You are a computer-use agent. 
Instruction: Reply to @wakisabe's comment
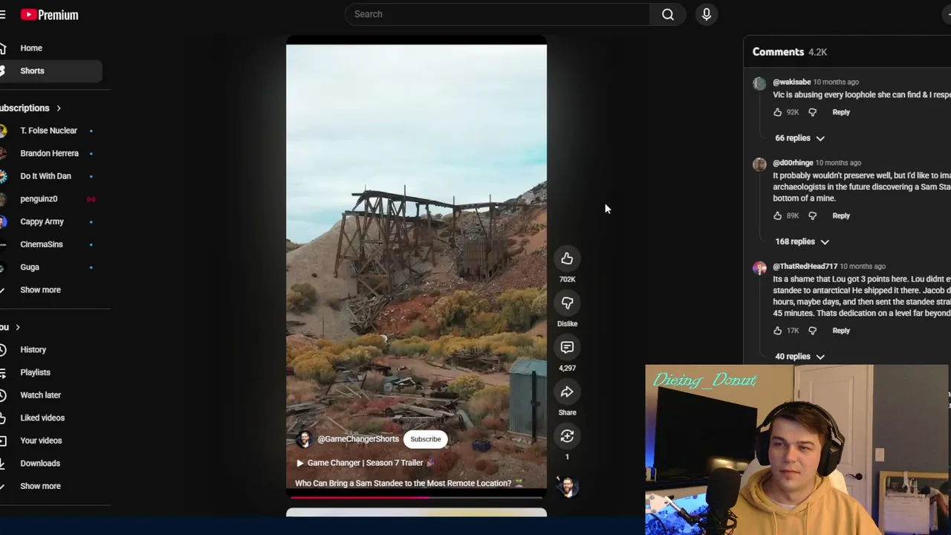[841, 112]
